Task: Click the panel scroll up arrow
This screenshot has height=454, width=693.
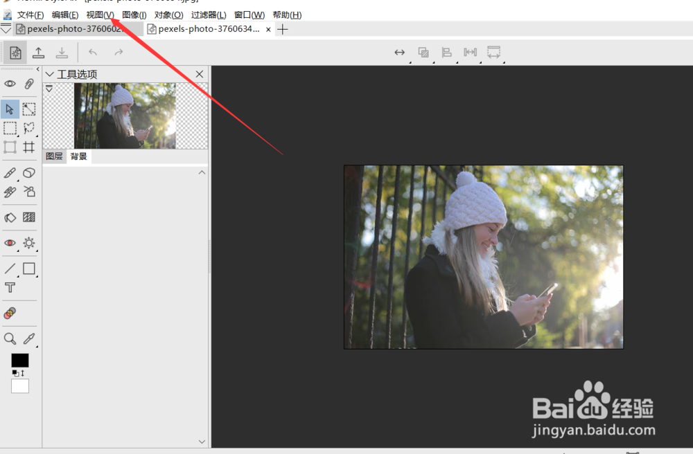Action: click(202, 172)
